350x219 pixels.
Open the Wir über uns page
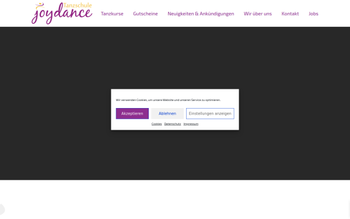(258, 13)
